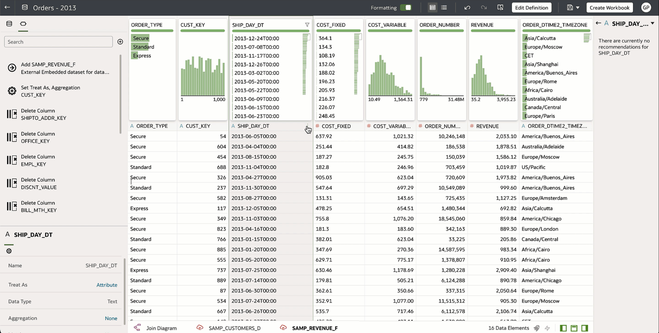Click the Undo icon in the toolbar

[x=467, y=8]
